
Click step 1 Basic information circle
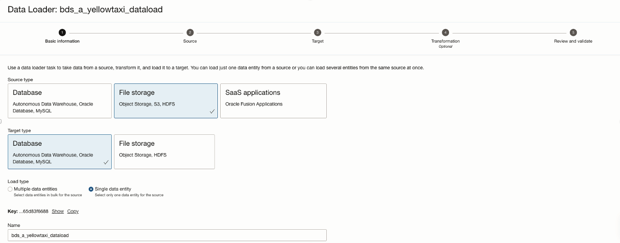tap(62, 33)
